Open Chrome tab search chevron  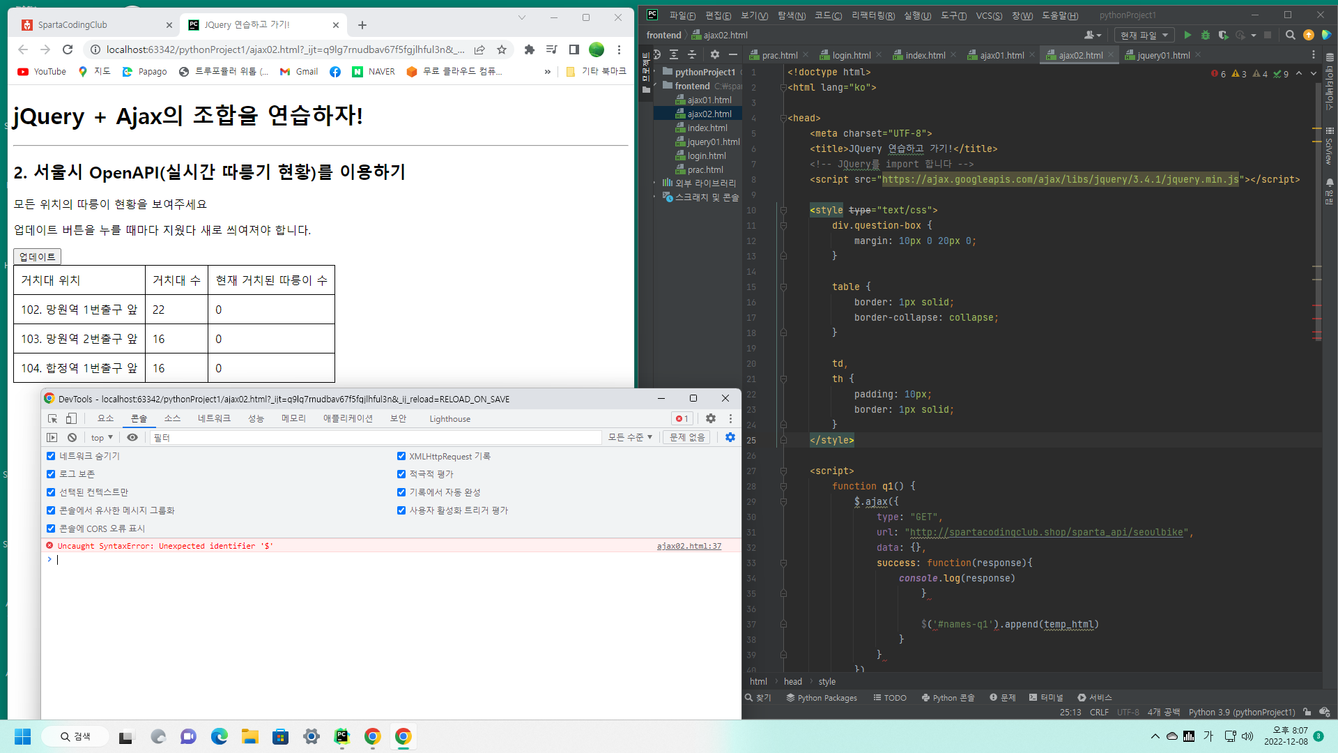pos(521,17)
